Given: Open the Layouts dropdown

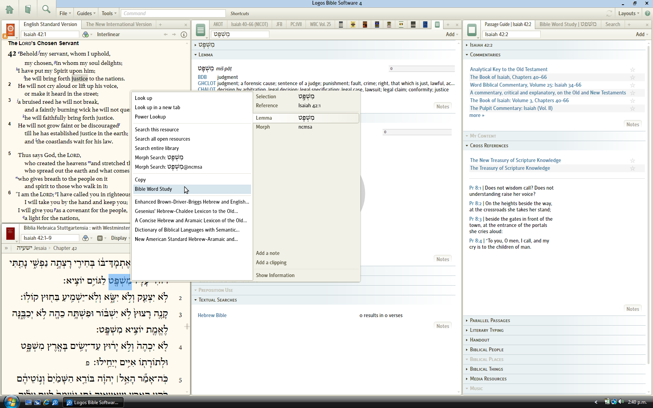Looking at the screenshot, I should [629, 13].
